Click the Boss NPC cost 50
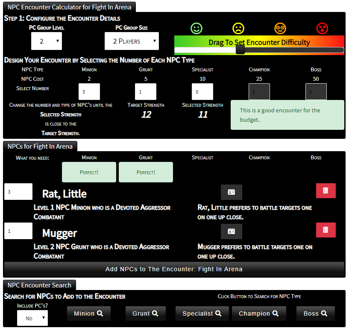Screen dimensions: 349x331 click(316, 79)
